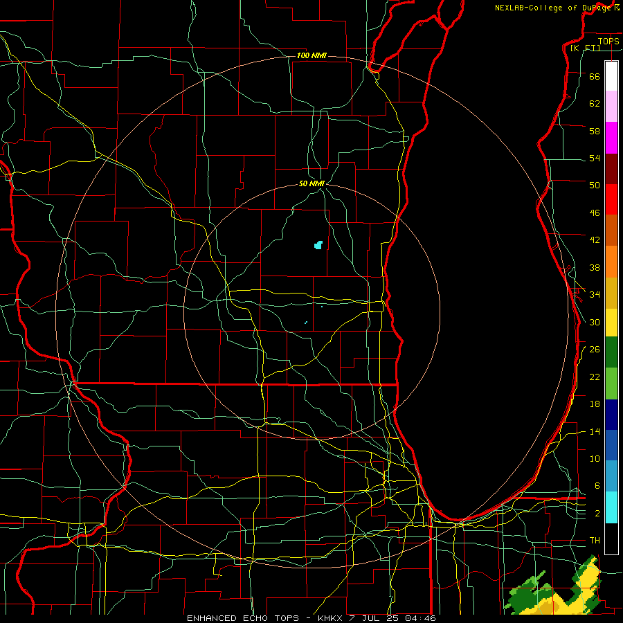Click the gold band near 34 kft
This screenshot has height=623, width=623.
pyautogui.click(x=611, y=293)
